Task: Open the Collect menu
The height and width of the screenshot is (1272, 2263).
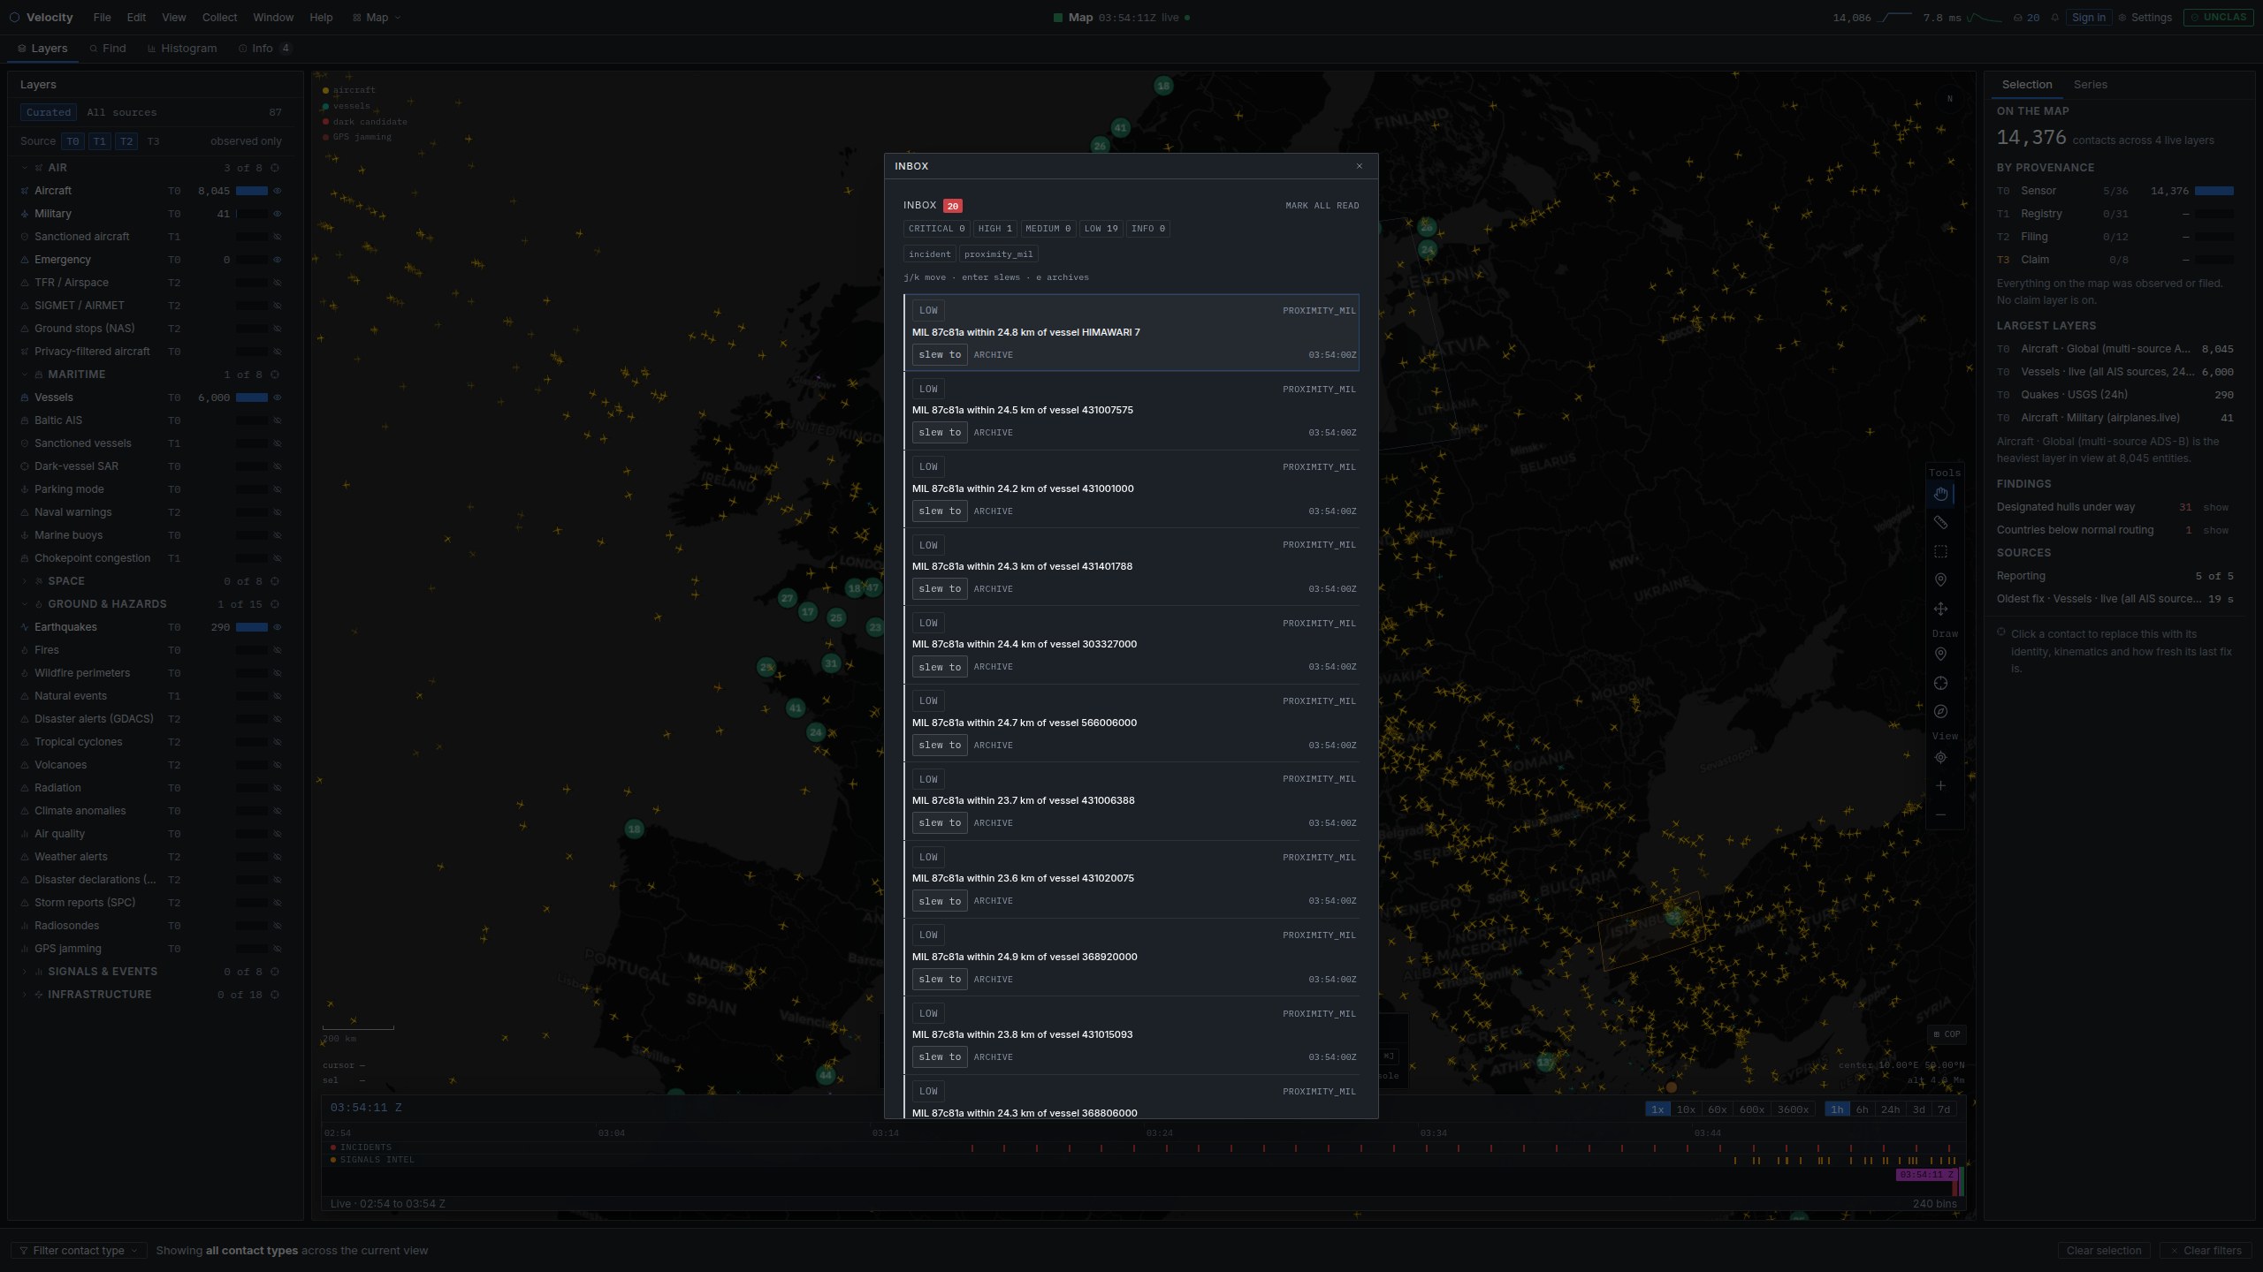Action: (219, 18)
